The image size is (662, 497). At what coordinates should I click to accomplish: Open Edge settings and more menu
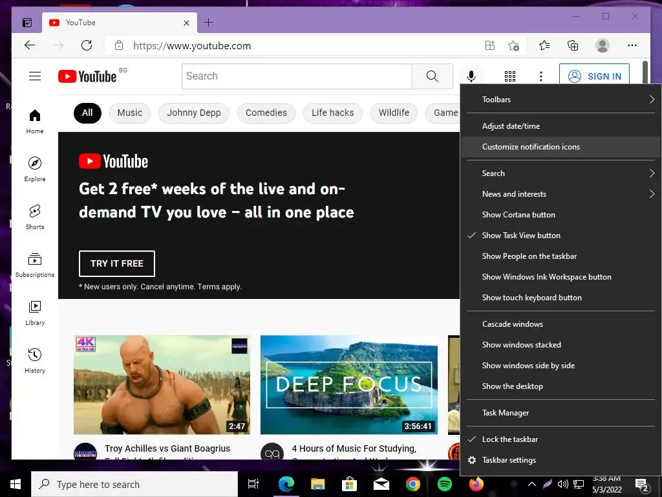632,45
